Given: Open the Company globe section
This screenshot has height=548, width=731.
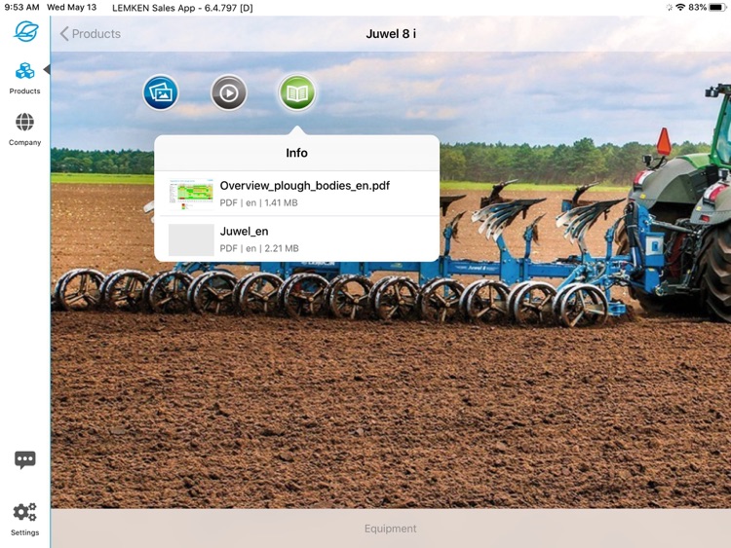Looking at the screenshot, I should (x=24, y=128).
